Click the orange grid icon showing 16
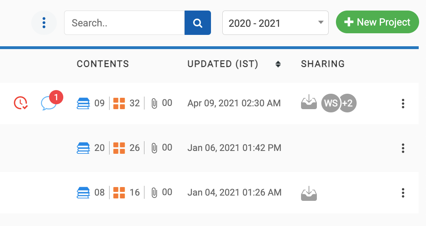 (119, 192)
